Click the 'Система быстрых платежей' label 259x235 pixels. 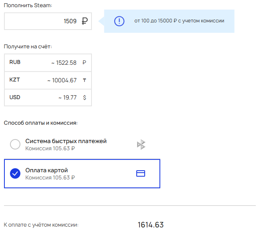point(66,141)
